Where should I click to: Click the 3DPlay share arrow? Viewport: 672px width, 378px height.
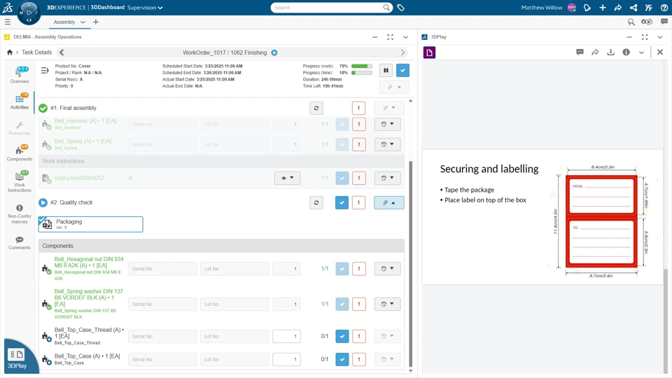click(x=595, y=52)
